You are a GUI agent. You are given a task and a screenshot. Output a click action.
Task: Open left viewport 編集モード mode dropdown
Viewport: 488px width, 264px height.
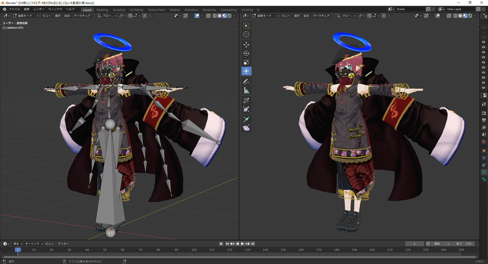[26, 16]
